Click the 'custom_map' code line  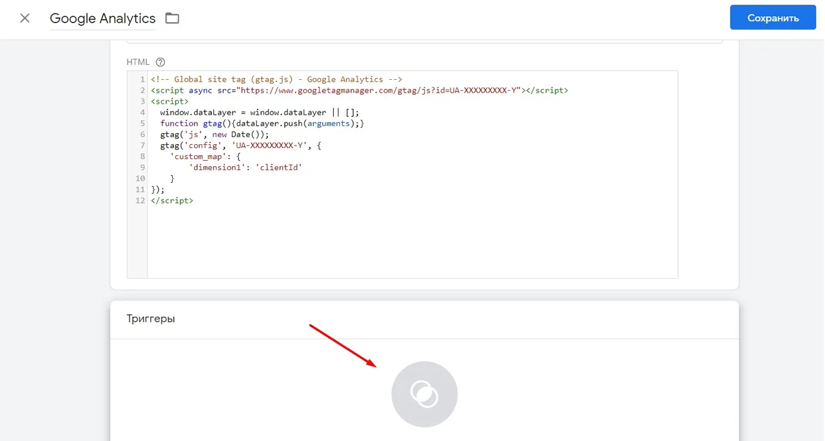click(x=206, y=156)
